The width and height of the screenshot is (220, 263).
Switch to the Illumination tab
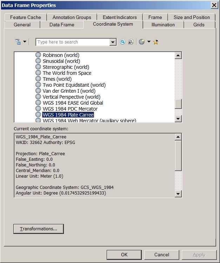[x=163, y=25]
